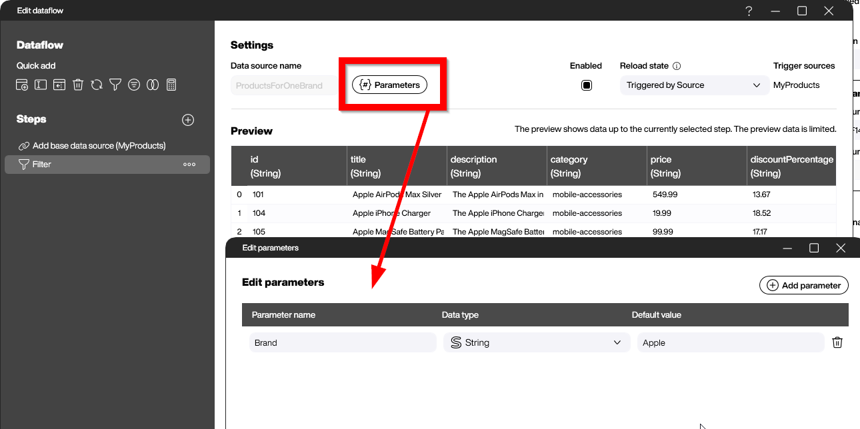Select the Add base data source step
The height and width of the screenshot is (429, 860).
tap(99, 145)
